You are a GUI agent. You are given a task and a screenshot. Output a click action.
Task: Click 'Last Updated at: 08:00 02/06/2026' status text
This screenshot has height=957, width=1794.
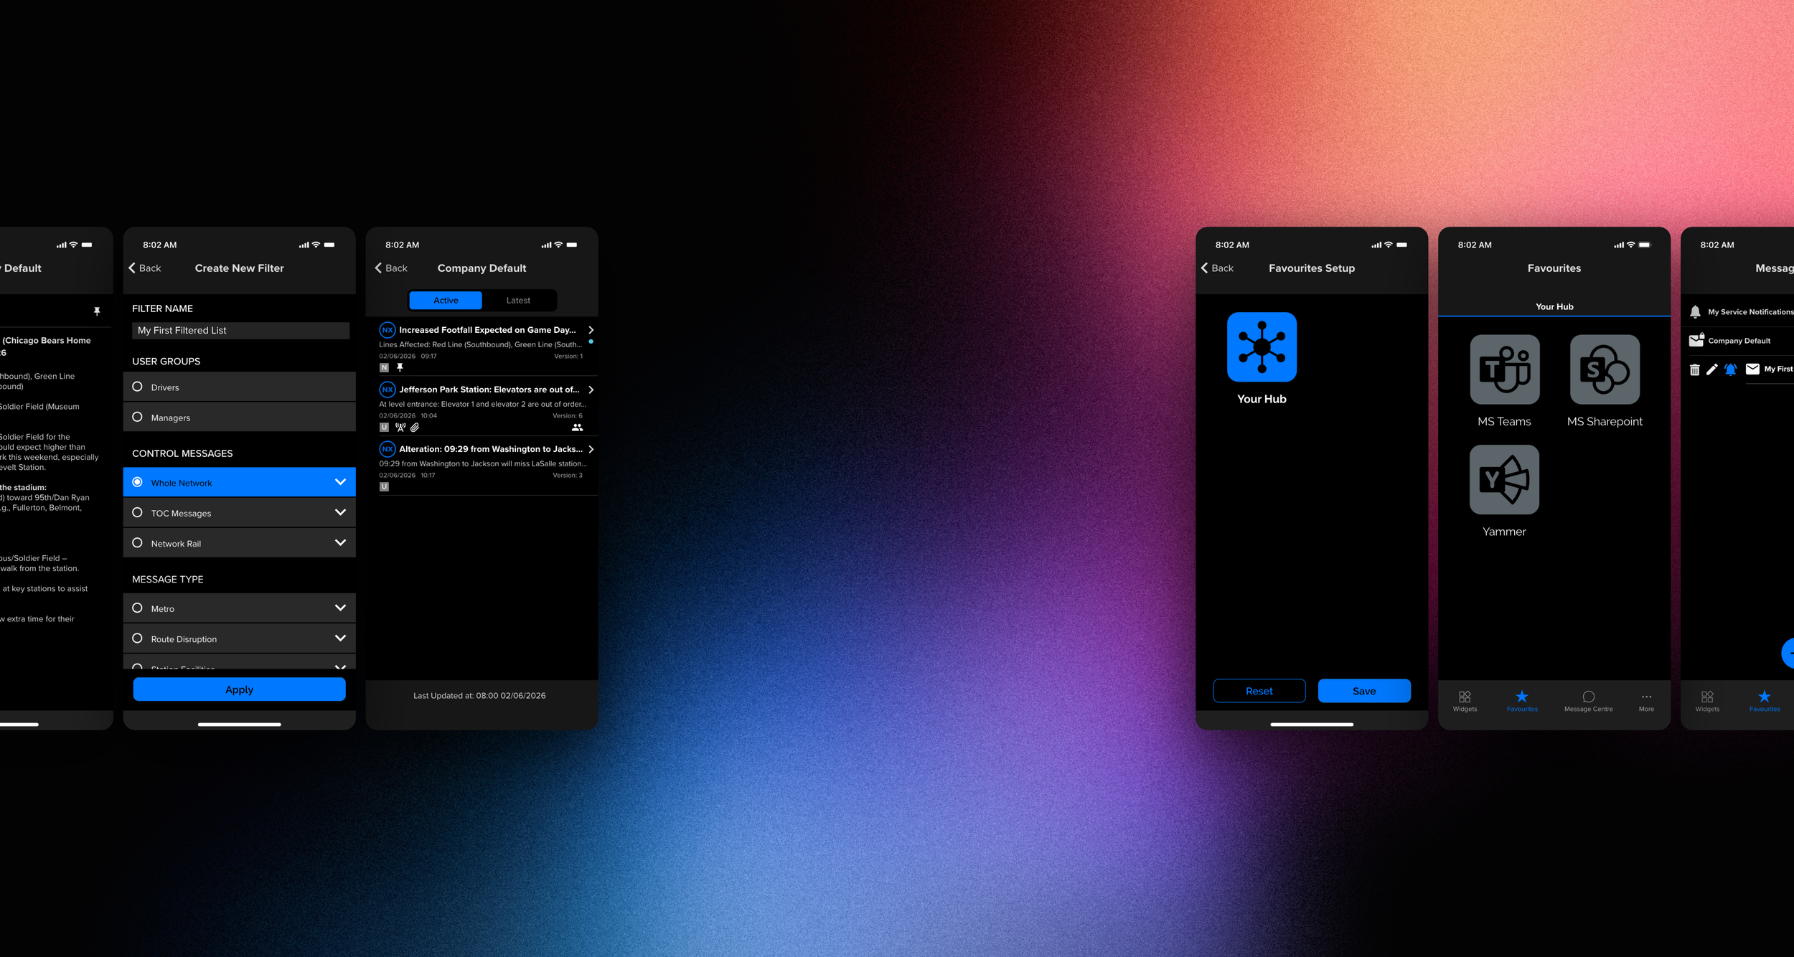(x=479, y=696)
